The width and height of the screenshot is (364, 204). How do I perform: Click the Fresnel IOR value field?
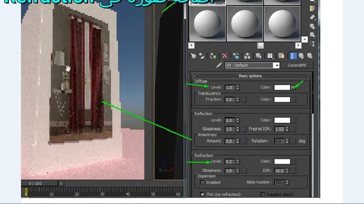tap(280, 129)
